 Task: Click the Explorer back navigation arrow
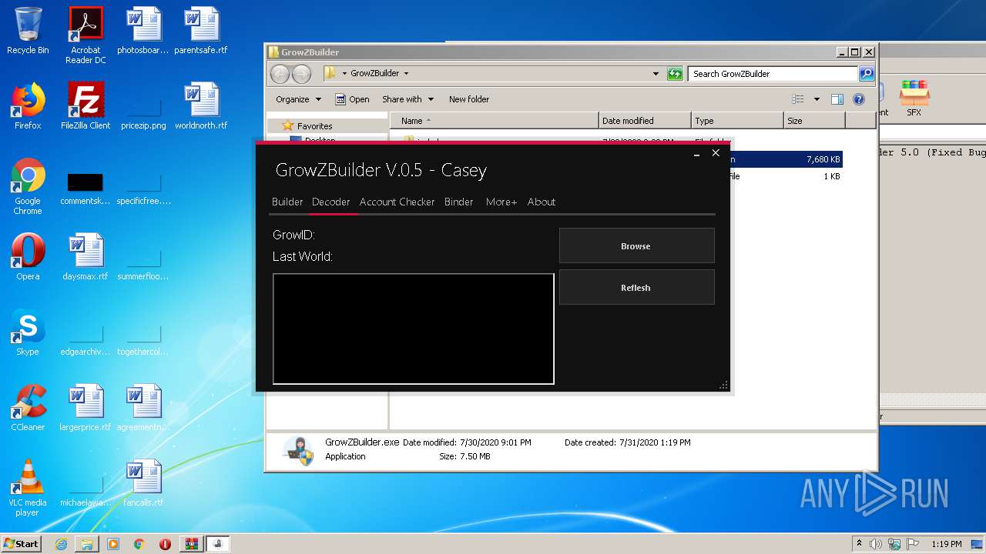coord(280,74)
